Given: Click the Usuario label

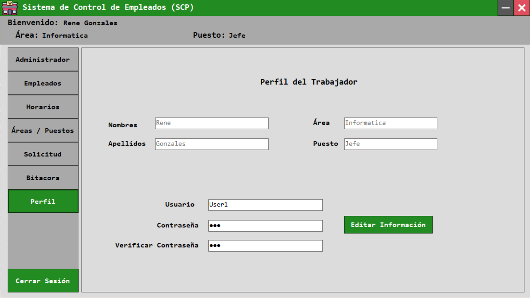Looking at the screenshot, I should tap(180, 204).
